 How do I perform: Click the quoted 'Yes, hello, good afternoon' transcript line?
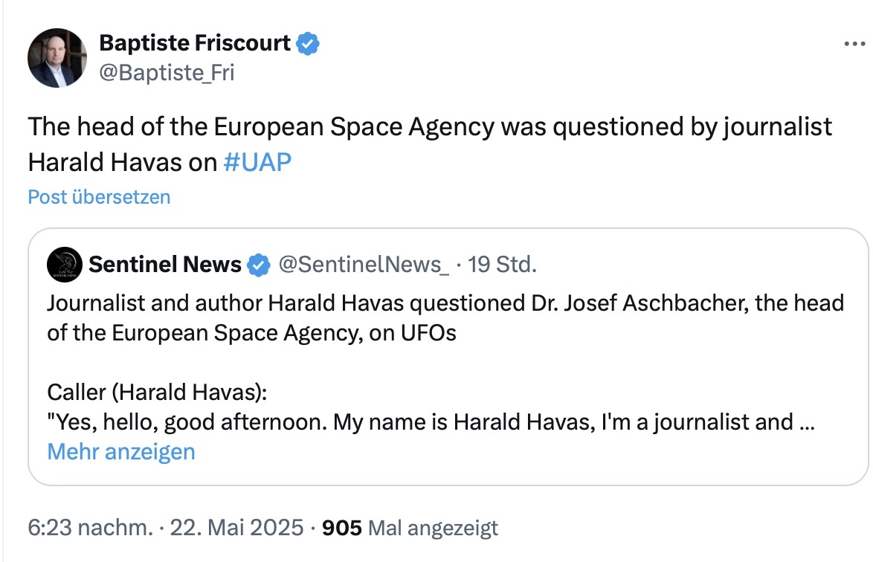click(431, 422)
